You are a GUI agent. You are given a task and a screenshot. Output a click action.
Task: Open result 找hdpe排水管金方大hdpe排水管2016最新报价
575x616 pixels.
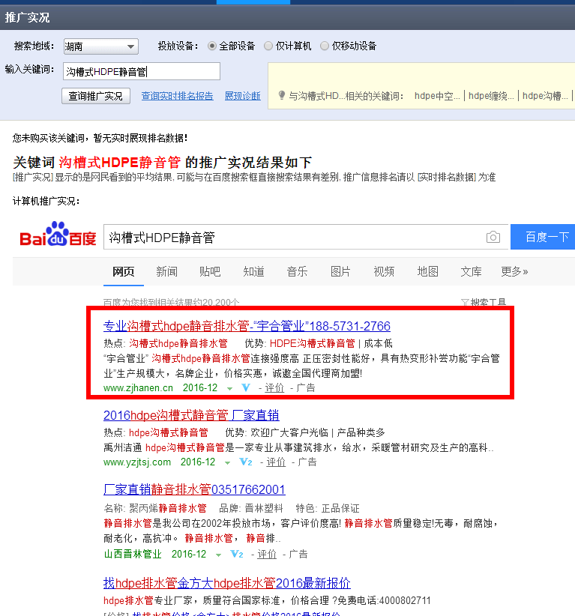[x=227, y=583]
